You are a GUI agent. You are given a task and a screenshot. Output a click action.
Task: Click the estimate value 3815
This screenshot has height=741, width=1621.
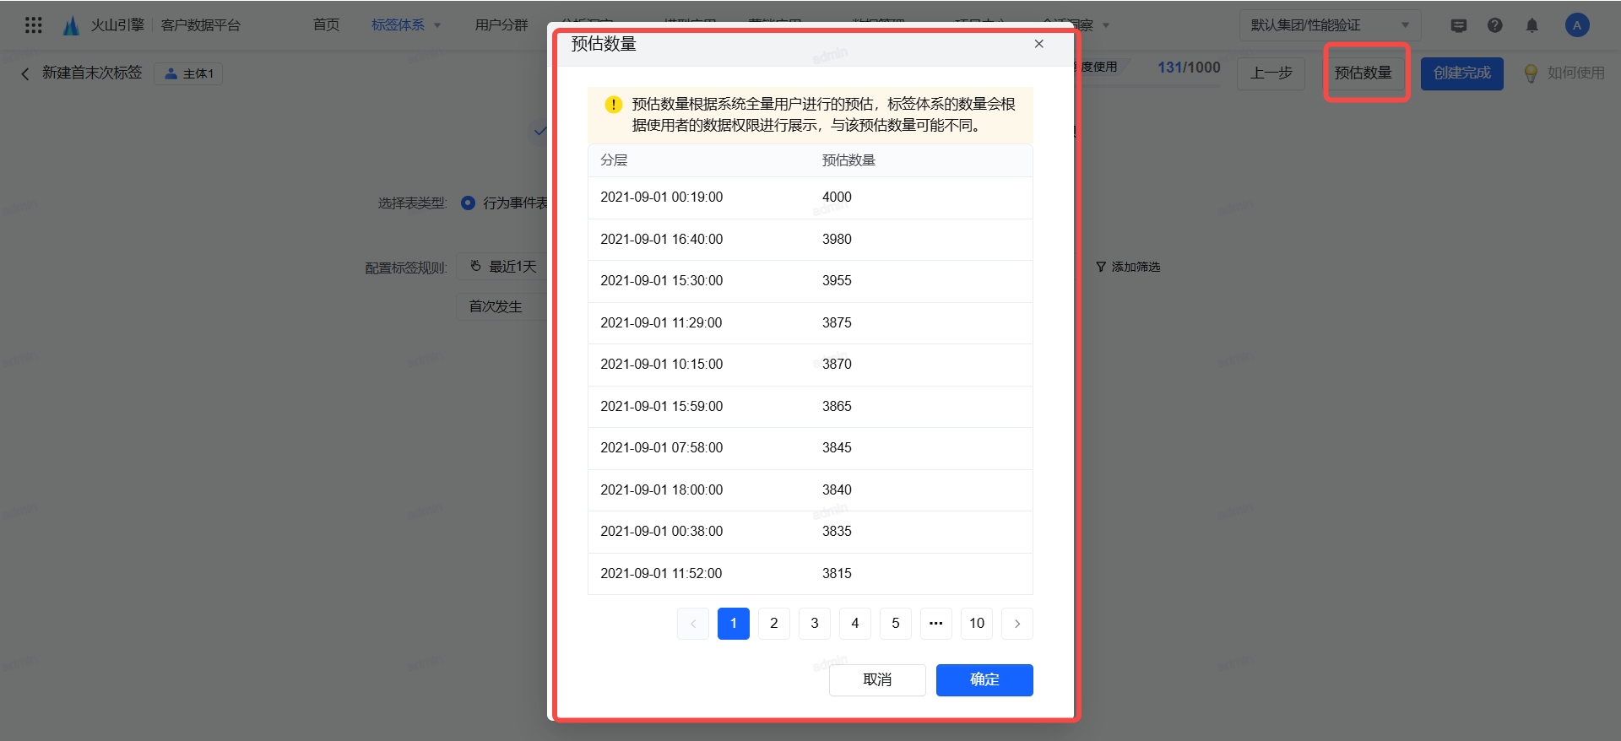click(837, 574)
